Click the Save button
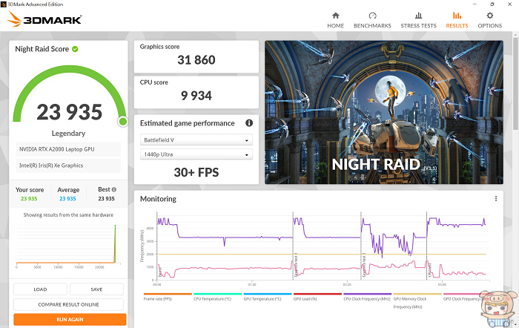Image resolution: width=519 pixels, height=328 pixels. tap(97, 289)
